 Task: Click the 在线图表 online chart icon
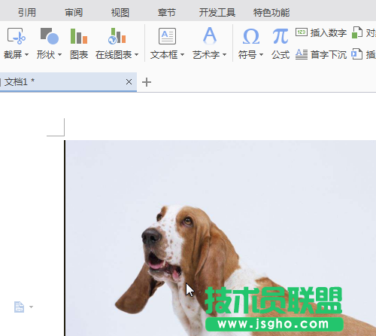click(x=117, y=36)
